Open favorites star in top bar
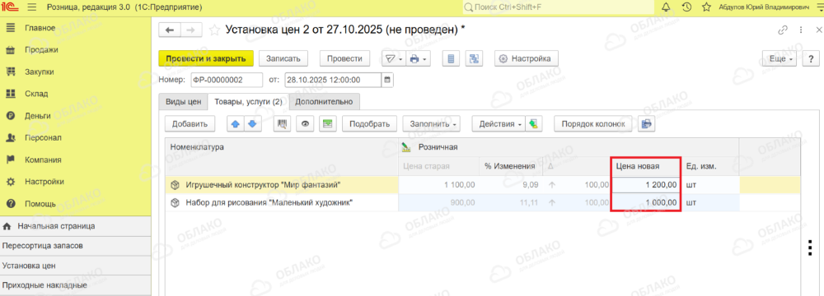The width and height of the screenshot is (824, 296). tap(707, 7)
